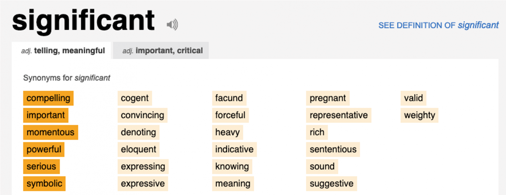Viewport: 506px width, 195px height.
Task: Click the synonym 'convincing'
Action: (142, 115)
